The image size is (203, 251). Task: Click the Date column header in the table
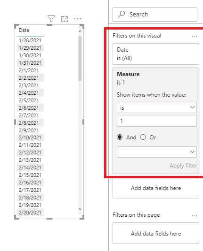pyautogui.click(x=24, y=30)
